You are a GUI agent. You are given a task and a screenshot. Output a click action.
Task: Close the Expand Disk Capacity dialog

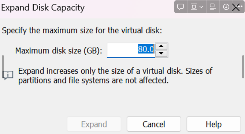pos(235,7)
